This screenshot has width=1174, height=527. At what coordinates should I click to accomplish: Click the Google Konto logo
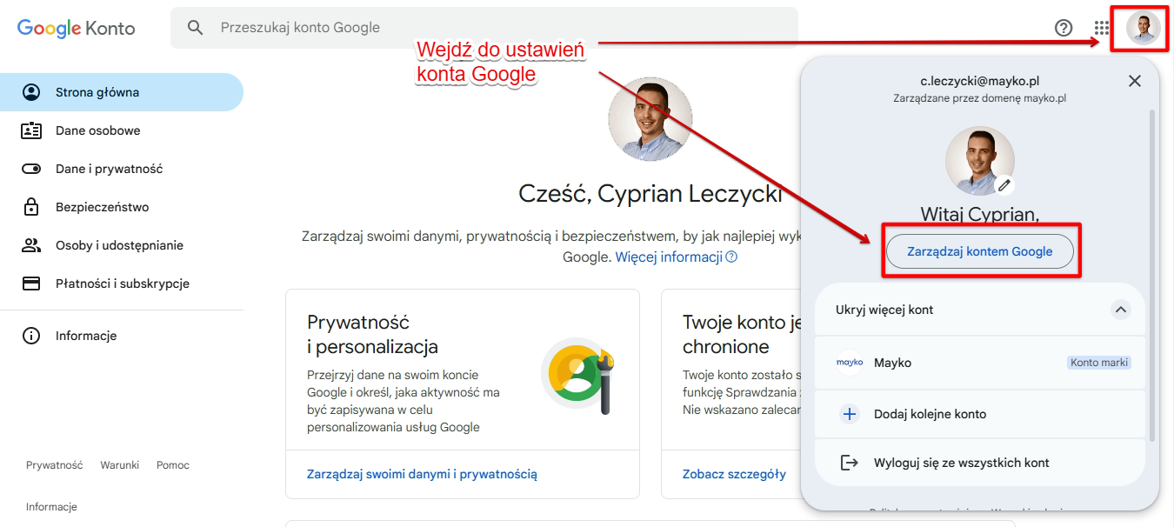(77, 28)
